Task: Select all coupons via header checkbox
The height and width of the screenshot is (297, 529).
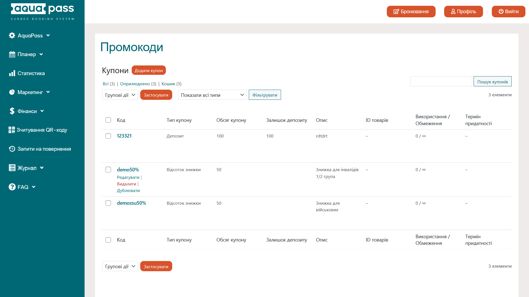Action: pyautogui.click(x=108, y=120)
